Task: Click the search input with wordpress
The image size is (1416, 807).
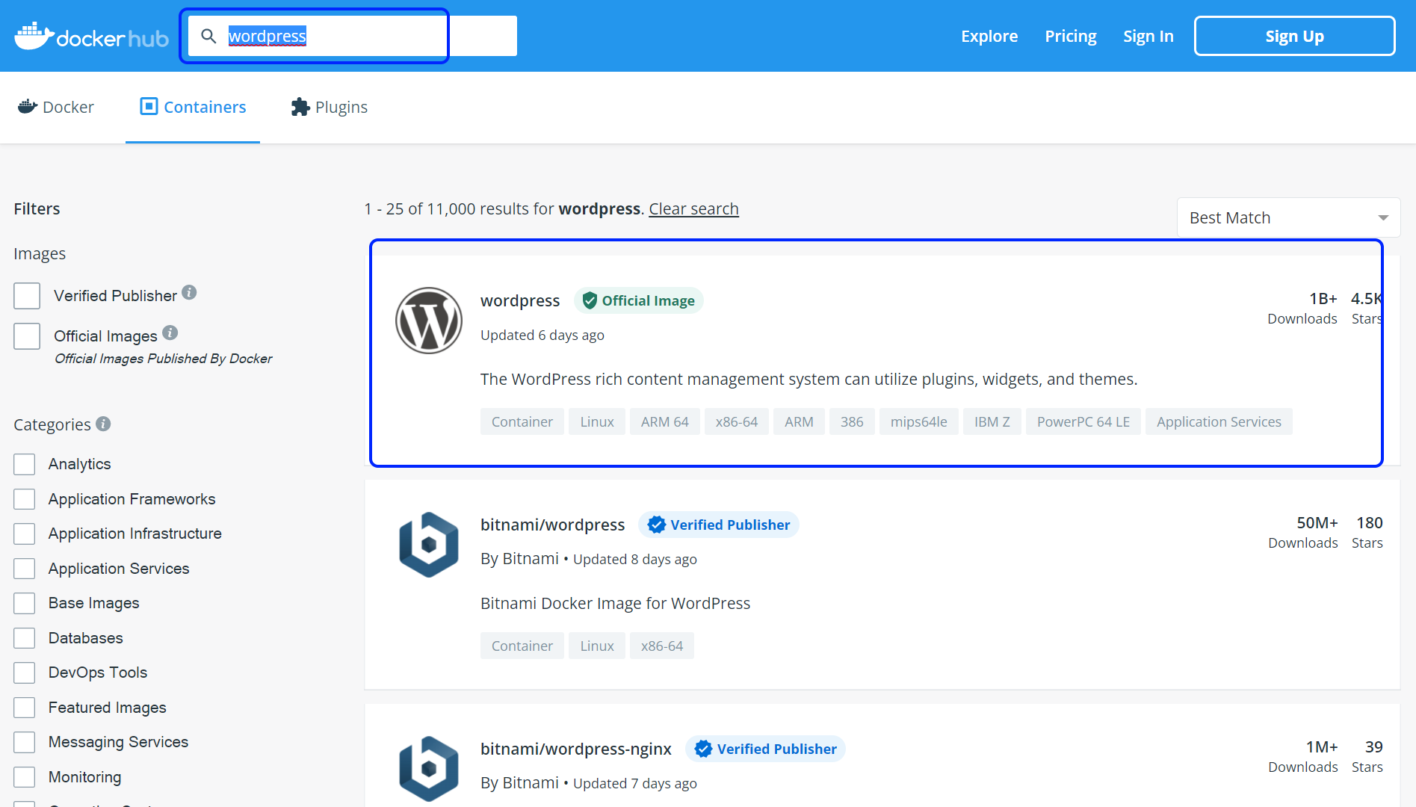Action: (353, 36)
